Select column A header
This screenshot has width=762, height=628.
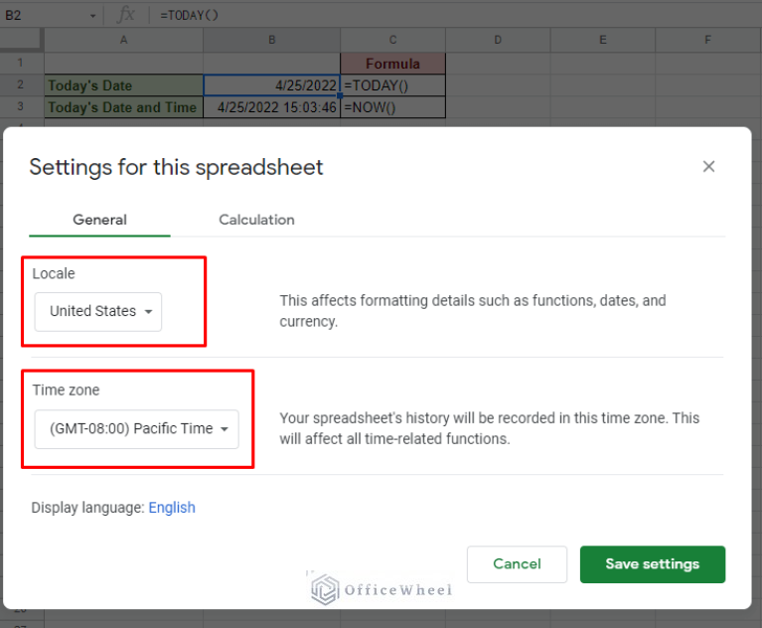[123, 40]
